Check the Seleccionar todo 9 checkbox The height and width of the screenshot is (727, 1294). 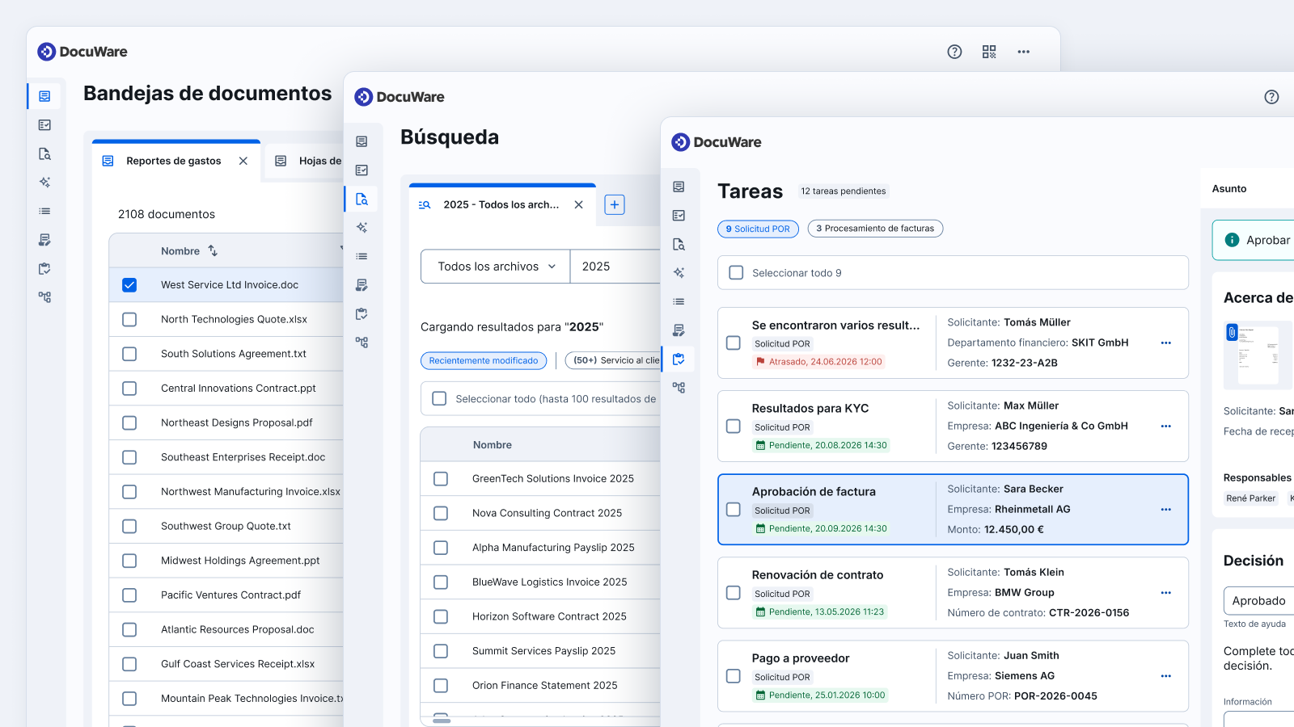pyautogui.click(x=736, y=273)
